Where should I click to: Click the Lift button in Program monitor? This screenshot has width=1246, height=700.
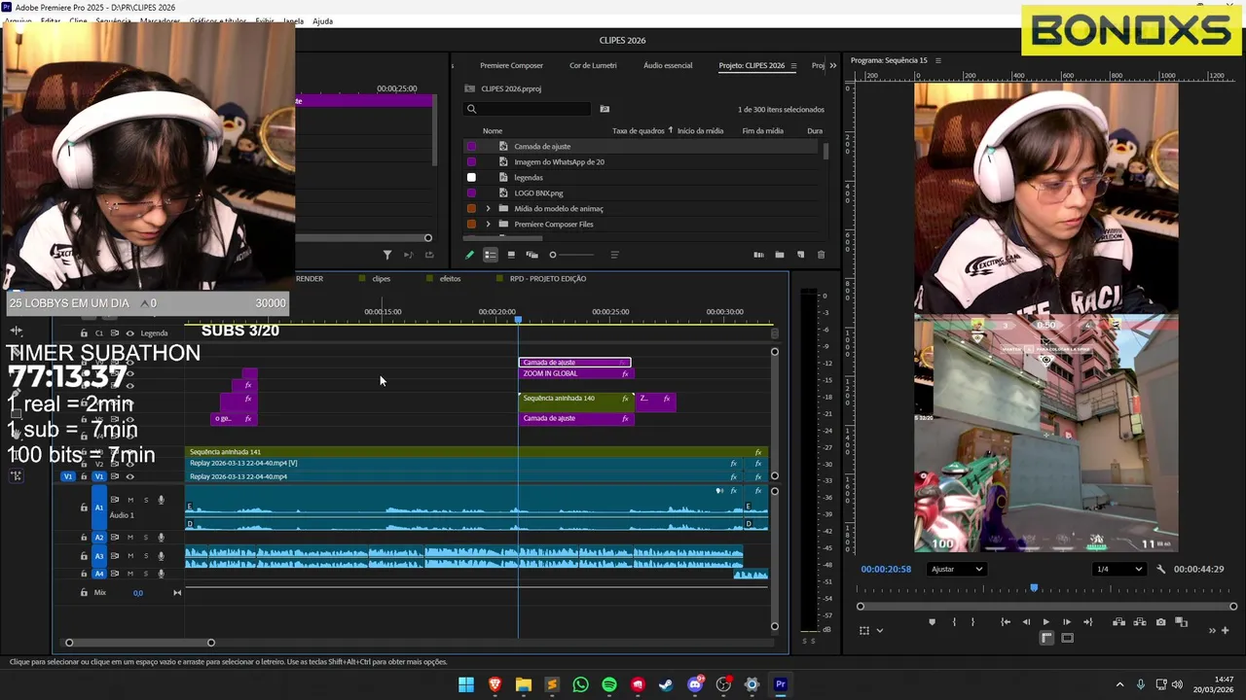(1118, 622)
